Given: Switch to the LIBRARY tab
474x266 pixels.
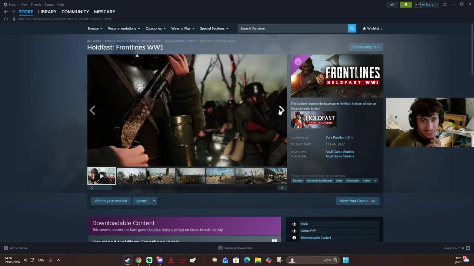Looking at the screenshot, I should (x=47, y=12).
